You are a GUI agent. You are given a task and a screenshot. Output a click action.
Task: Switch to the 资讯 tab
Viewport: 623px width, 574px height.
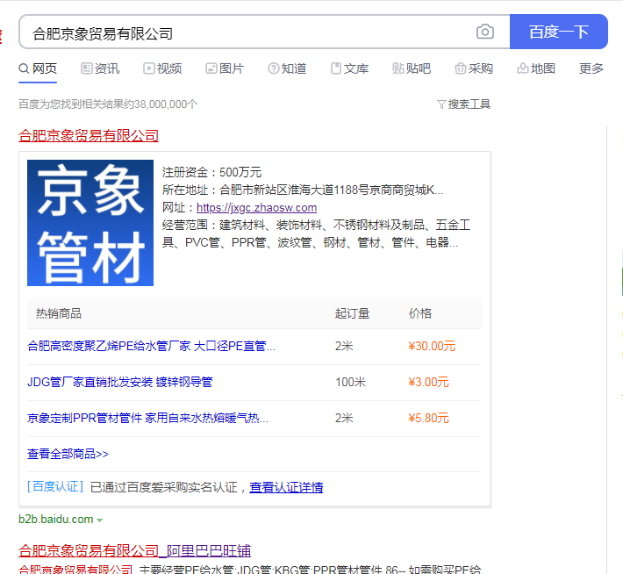(x=100, y=68)
